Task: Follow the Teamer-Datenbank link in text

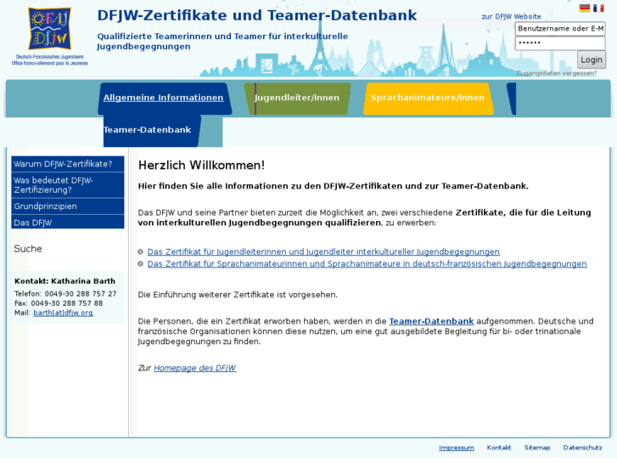Action: (x=431, y=321)
